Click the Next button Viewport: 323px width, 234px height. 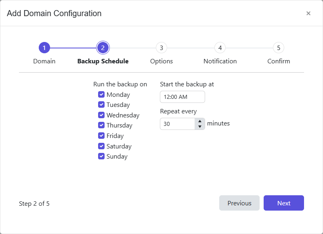coord(283,203)
